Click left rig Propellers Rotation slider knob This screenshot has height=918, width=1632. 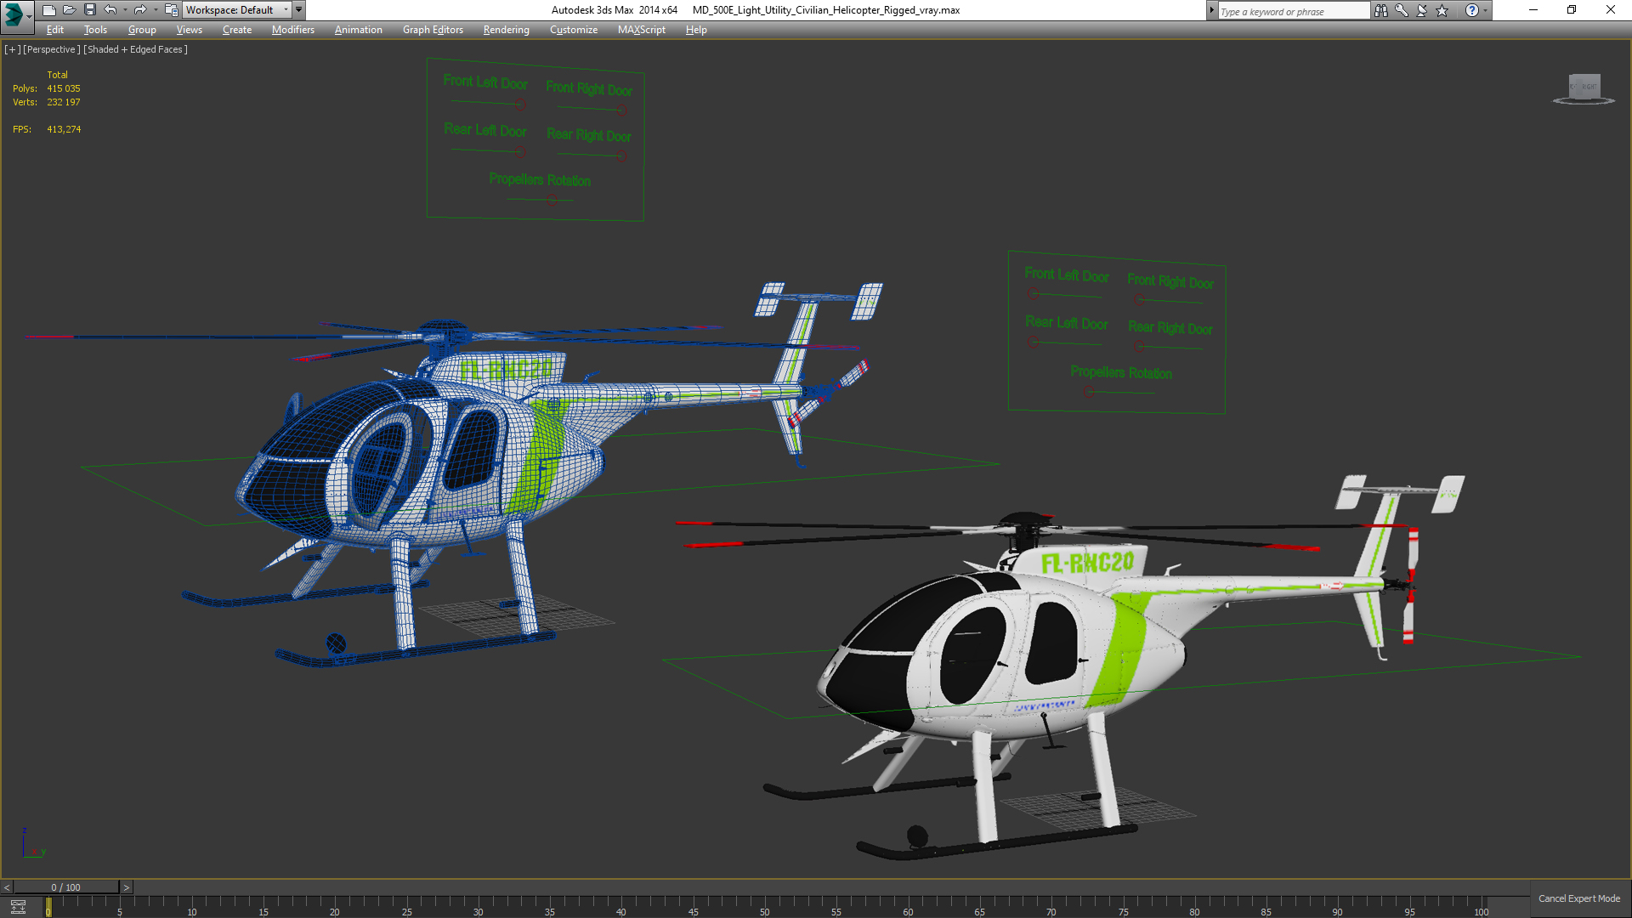pos(552,201)
